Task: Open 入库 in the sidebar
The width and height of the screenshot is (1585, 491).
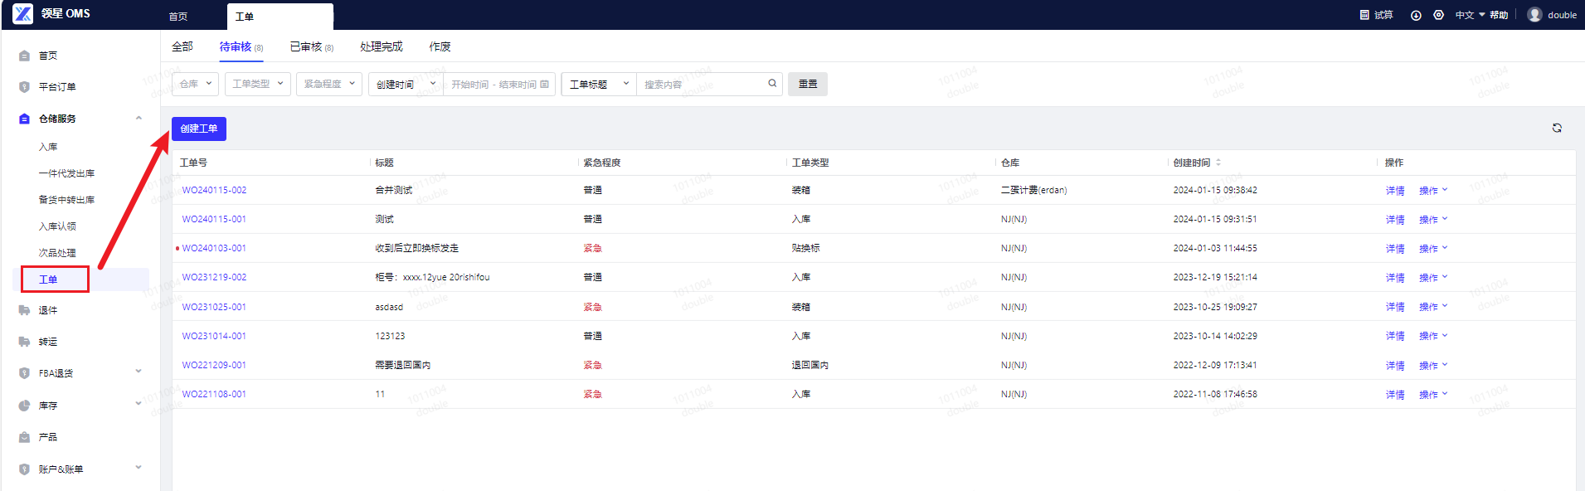Action: [x=48, y=147]
